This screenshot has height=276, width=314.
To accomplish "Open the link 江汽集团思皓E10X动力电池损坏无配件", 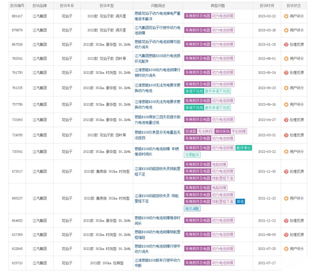I will 157,59.
